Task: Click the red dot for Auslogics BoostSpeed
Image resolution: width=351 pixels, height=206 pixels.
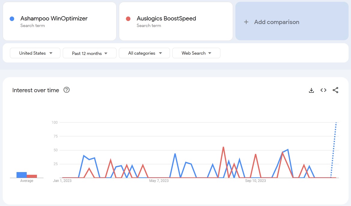Action: [x=128, y=19]
